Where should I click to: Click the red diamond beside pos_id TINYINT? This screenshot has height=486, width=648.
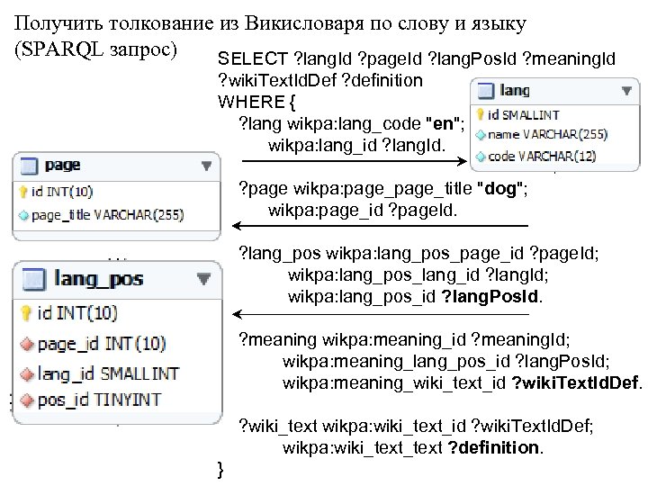(x=27, y=400)
